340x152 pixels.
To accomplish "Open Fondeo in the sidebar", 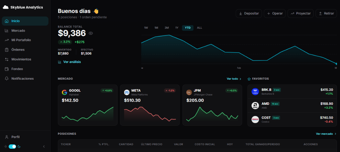I will tap(25, 69).
